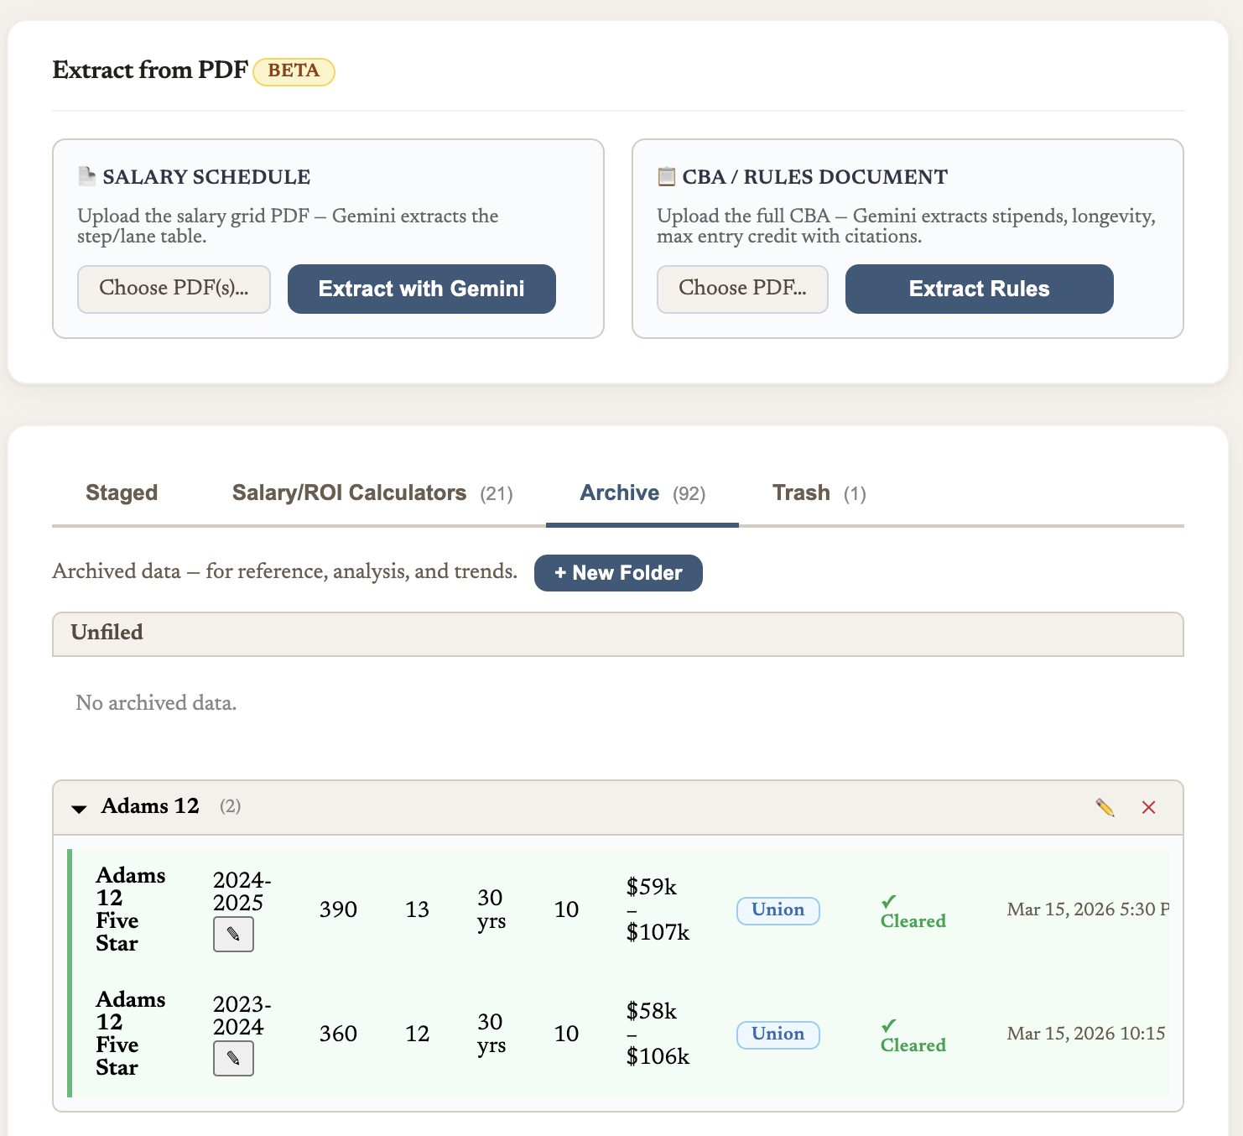
Task: Click Extract Rules
Action: pos(978,289)
